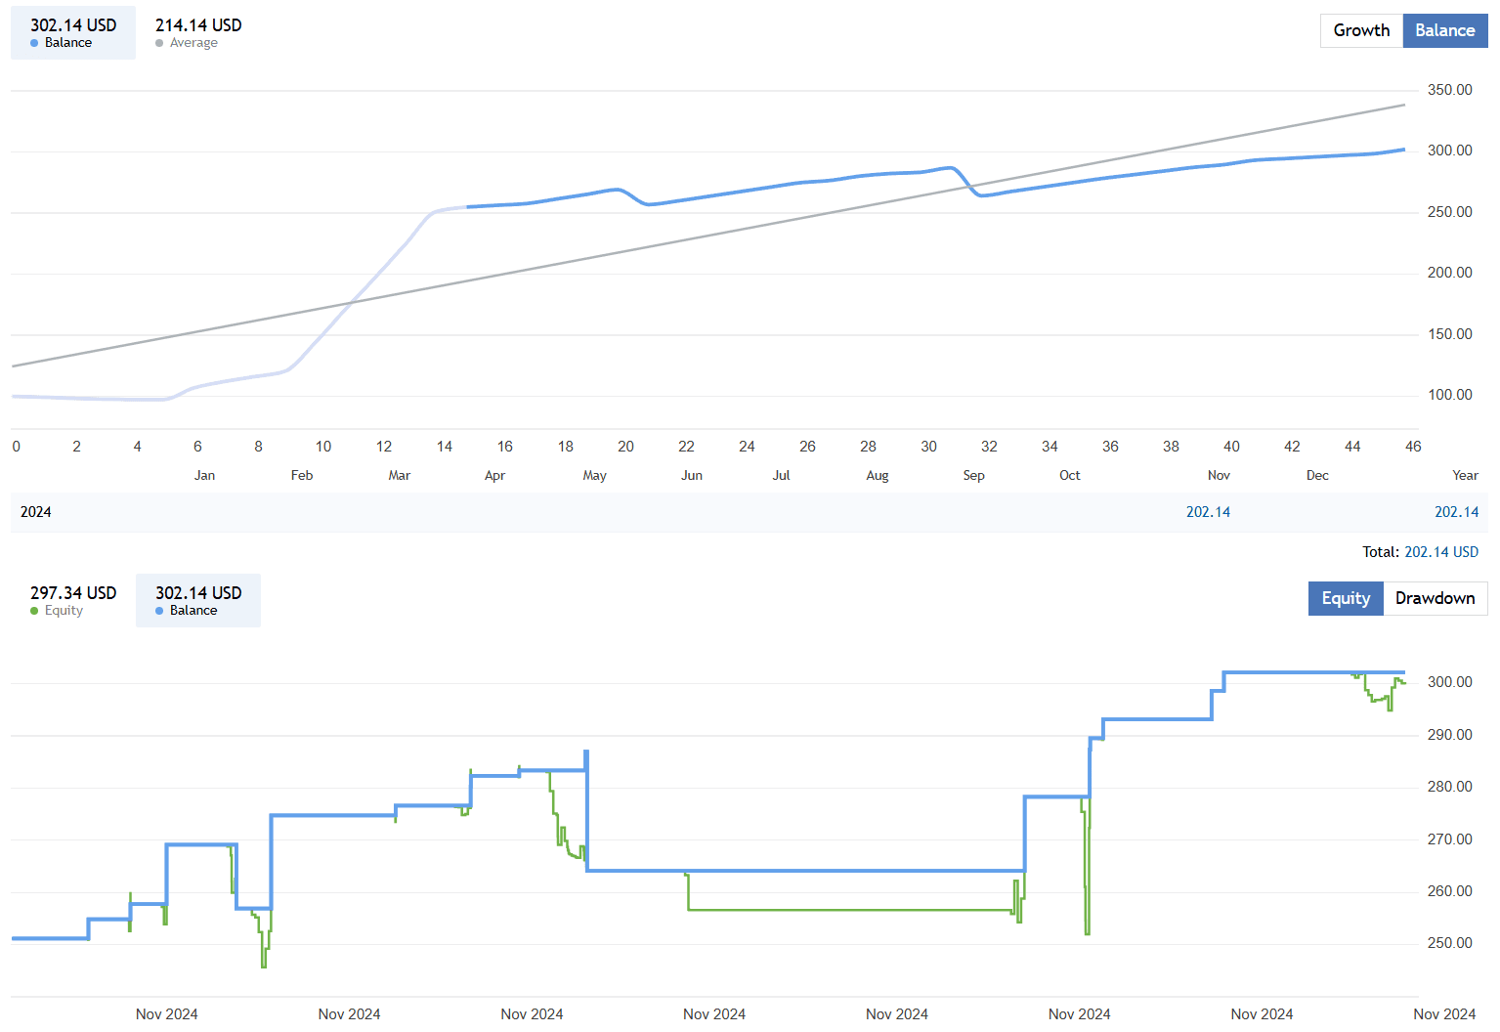
Task: Select the 297.34 USD Equity legend card
Action: 72,599
